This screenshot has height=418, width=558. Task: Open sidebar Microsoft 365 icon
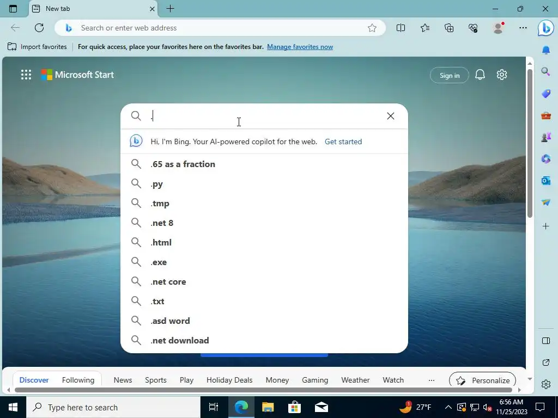pos(546,158)
